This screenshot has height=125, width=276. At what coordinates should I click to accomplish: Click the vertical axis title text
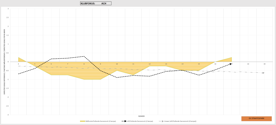click(x=4, y=62)
